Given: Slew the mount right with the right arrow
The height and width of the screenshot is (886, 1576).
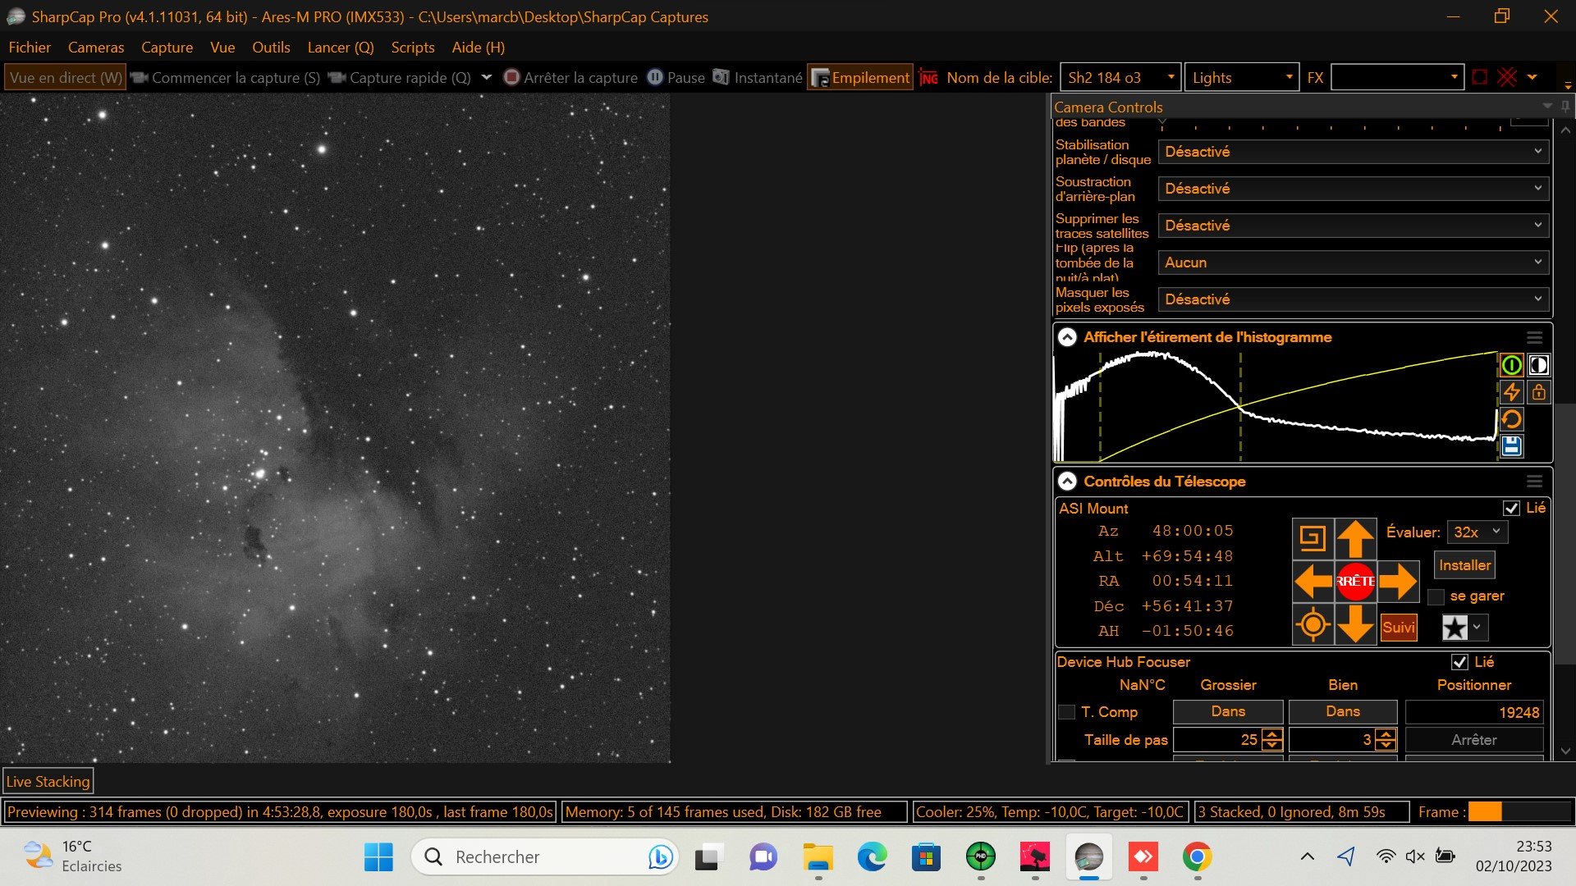Looking at the screenshot, I should tap(1398, 582).
